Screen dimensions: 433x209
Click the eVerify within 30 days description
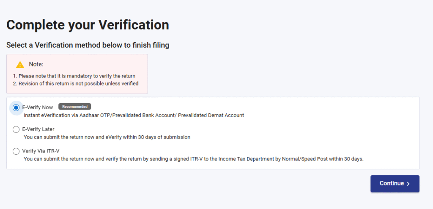pyautogui.click(x=107, y=137)
